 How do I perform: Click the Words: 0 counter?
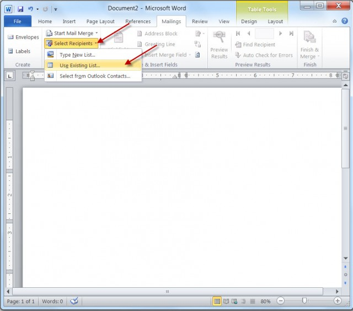click(x=52, y=301)
